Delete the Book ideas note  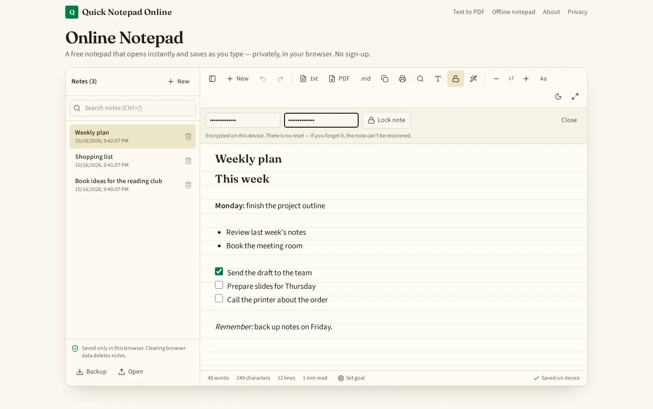coord(188,185)
